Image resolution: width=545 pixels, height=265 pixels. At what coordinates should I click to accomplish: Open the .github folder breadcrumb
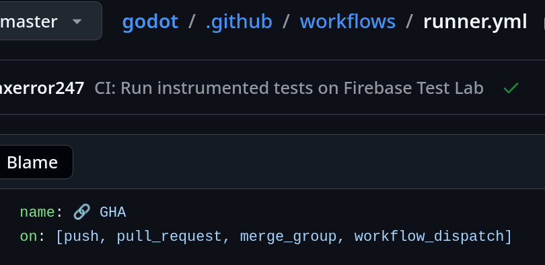[x=239, y=21]
